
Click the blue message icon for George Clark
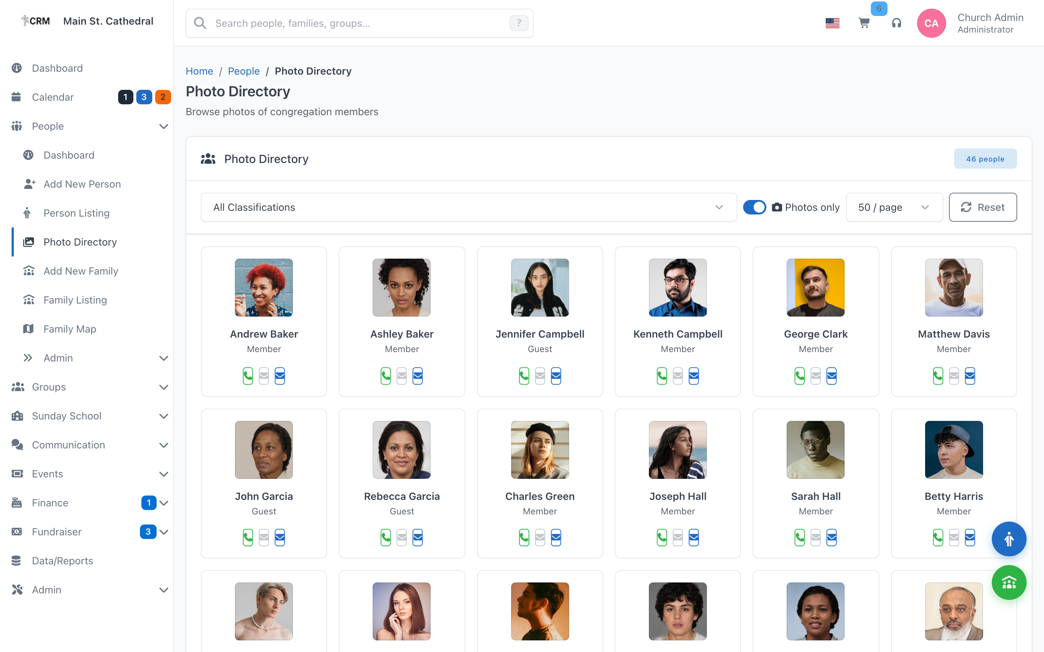click(x=831, y=376)
